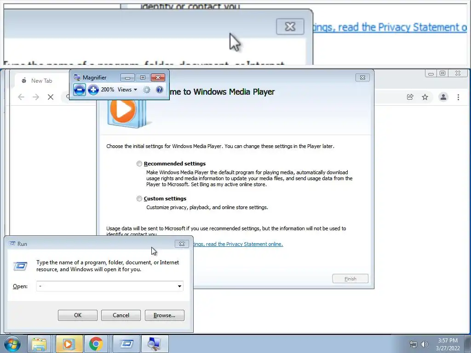Expand the Run dialog Open history dropdown
The width and height of the screenshot is (471, 353).
[179, 286]
